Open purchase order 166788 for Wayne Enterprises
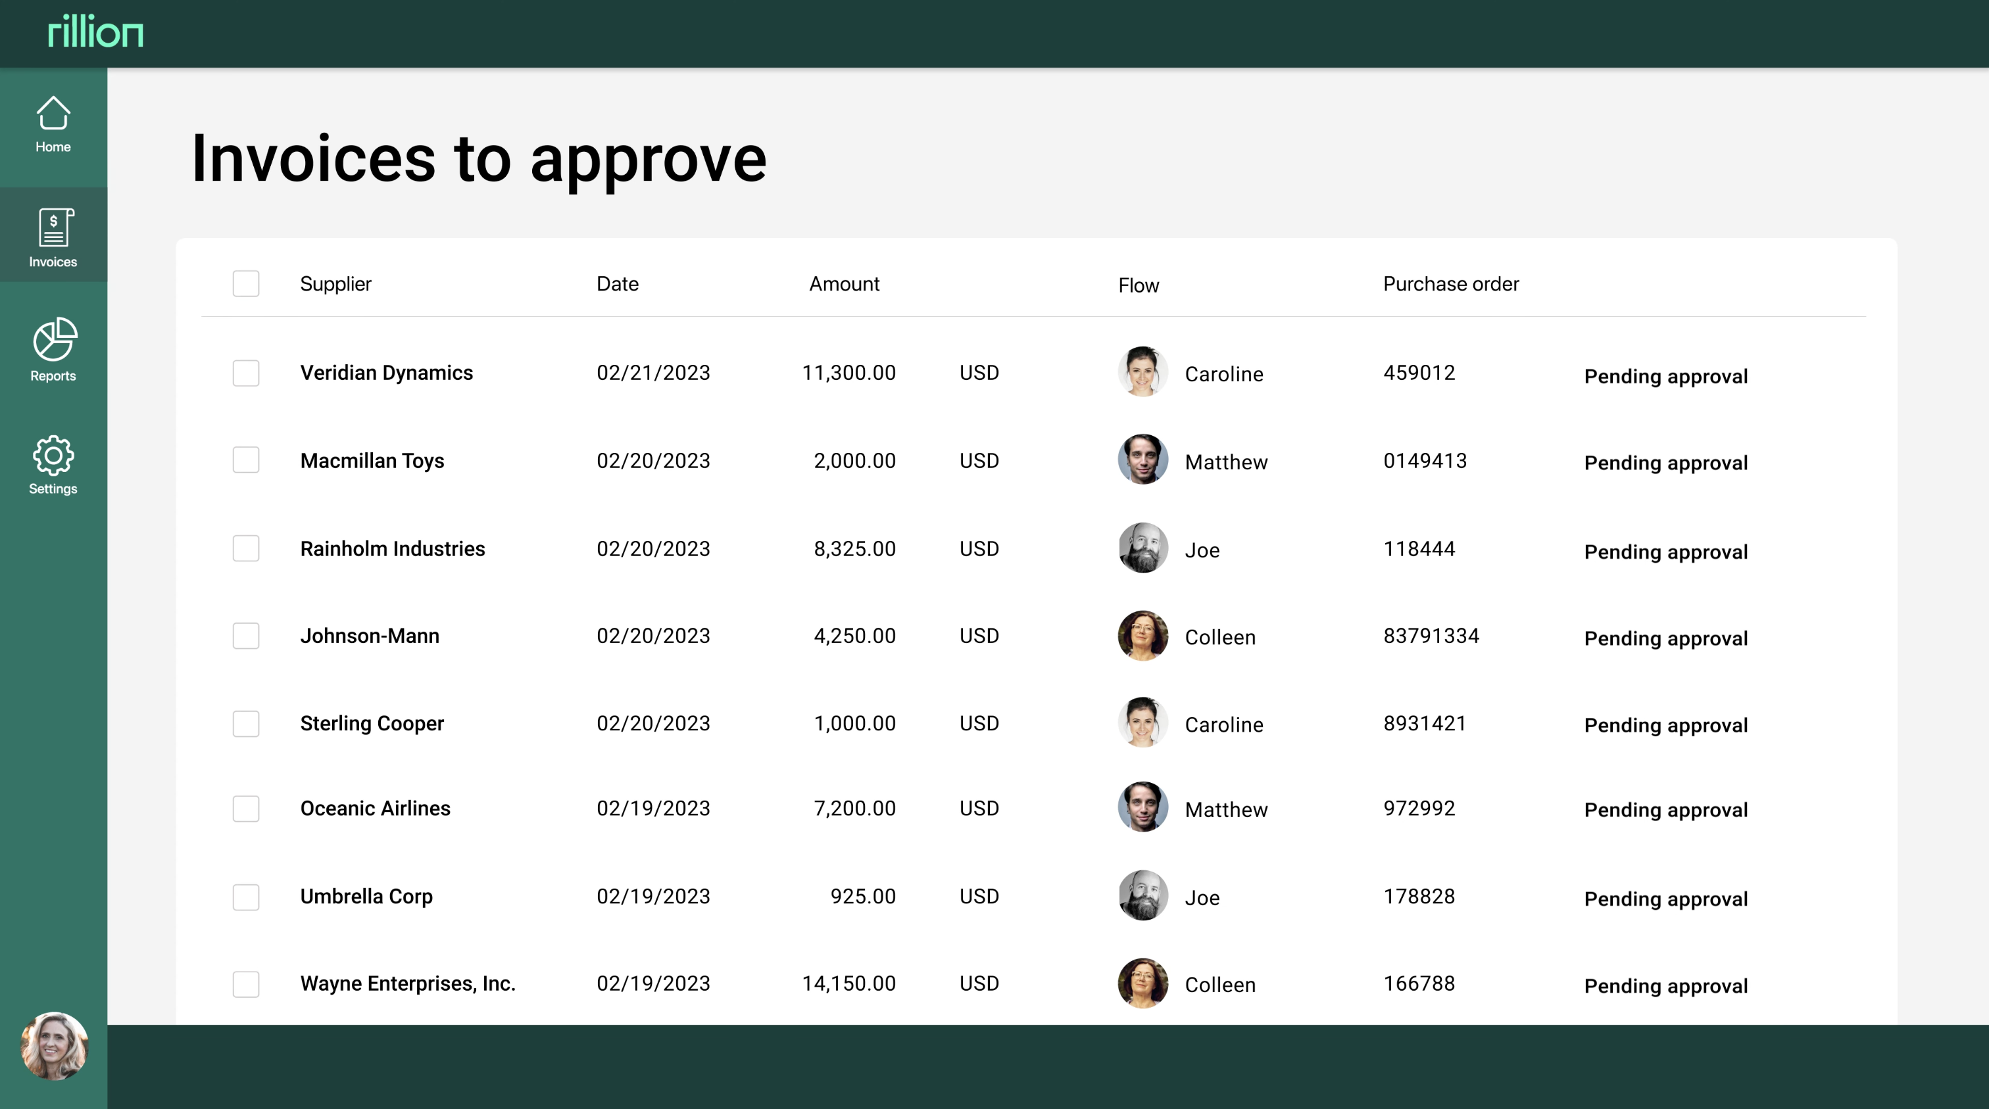 click(1418, 983)
